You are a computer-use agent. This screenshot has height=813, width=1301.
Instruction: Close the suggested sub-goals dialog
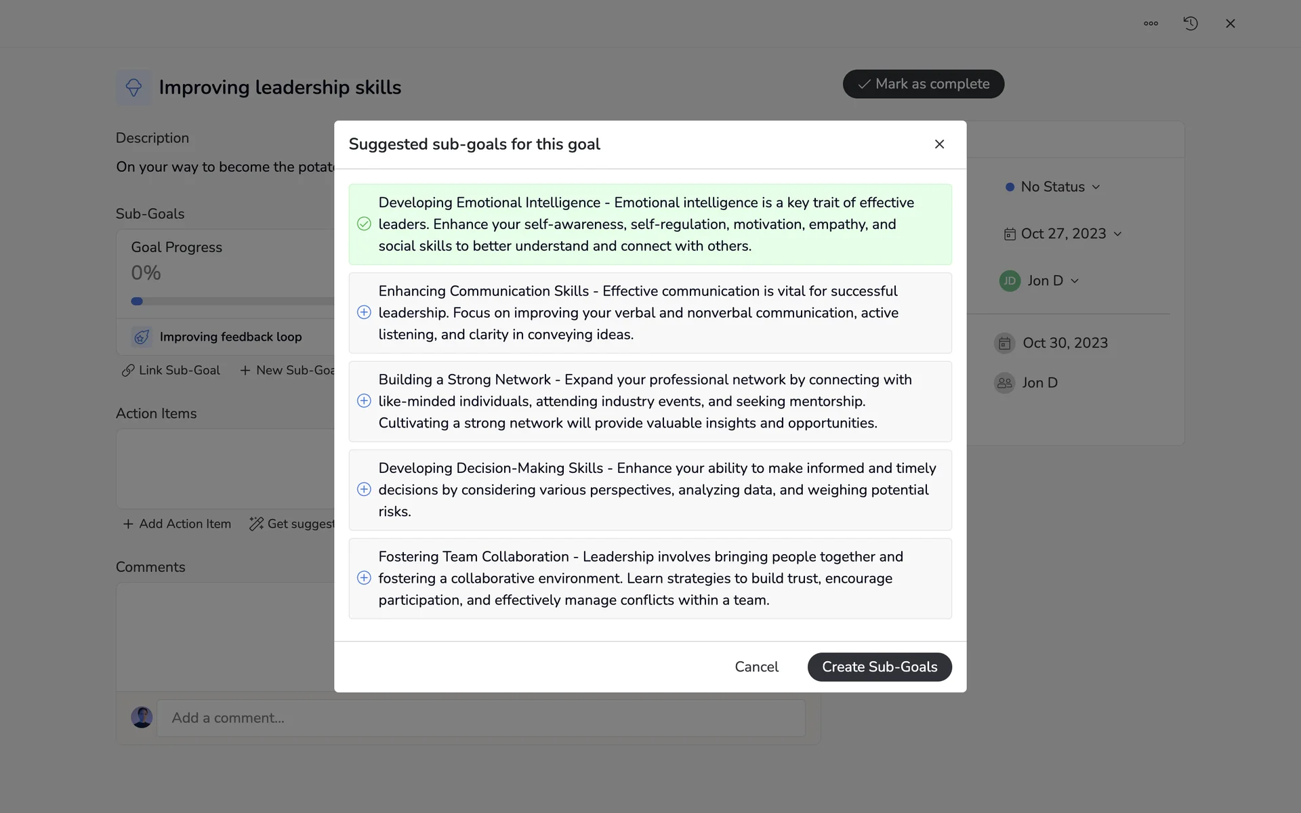coord(939,144)
